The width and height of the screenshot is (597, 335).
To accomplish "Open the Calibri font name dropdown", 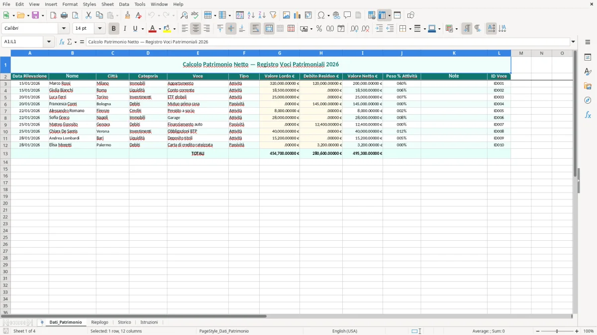I will pyautogui.click(x=64, y=29).
